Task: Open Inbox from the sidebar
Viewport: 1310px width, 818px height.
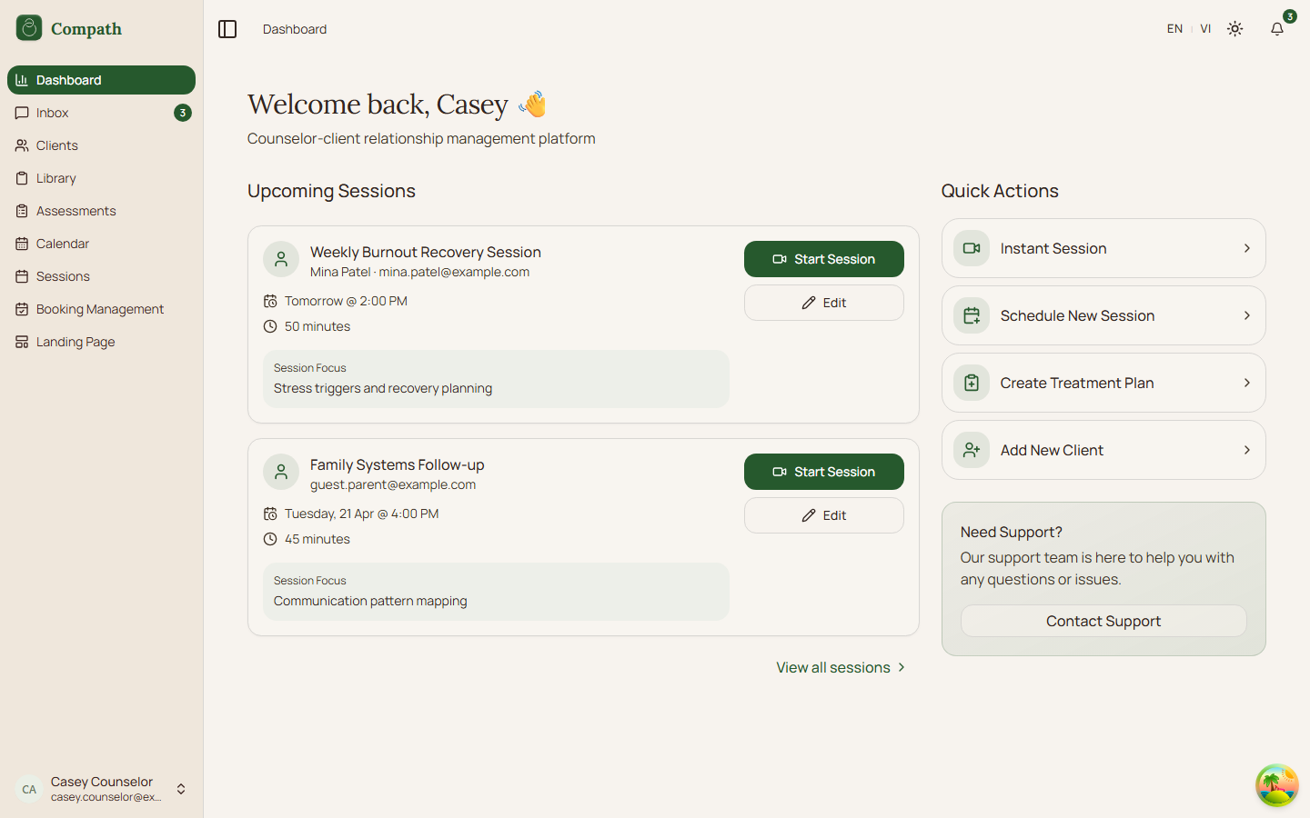Action: tap(53, 113)
